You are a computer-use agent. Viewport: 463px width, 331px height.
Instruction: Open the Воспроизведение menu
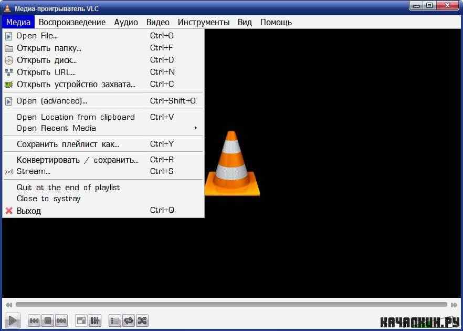click(72, 23)
